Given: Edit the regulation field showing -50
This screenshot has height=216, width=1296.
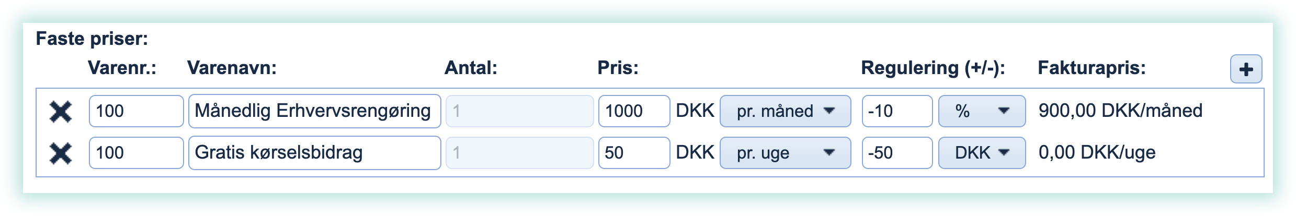Looking at the screenshot, I should tap(897, 153).
